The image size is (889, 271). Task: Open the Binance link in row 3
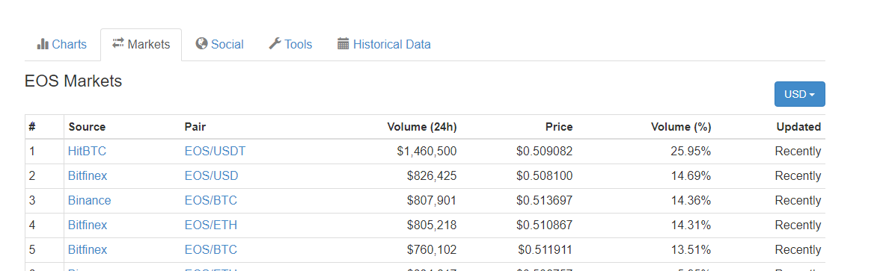90,201
